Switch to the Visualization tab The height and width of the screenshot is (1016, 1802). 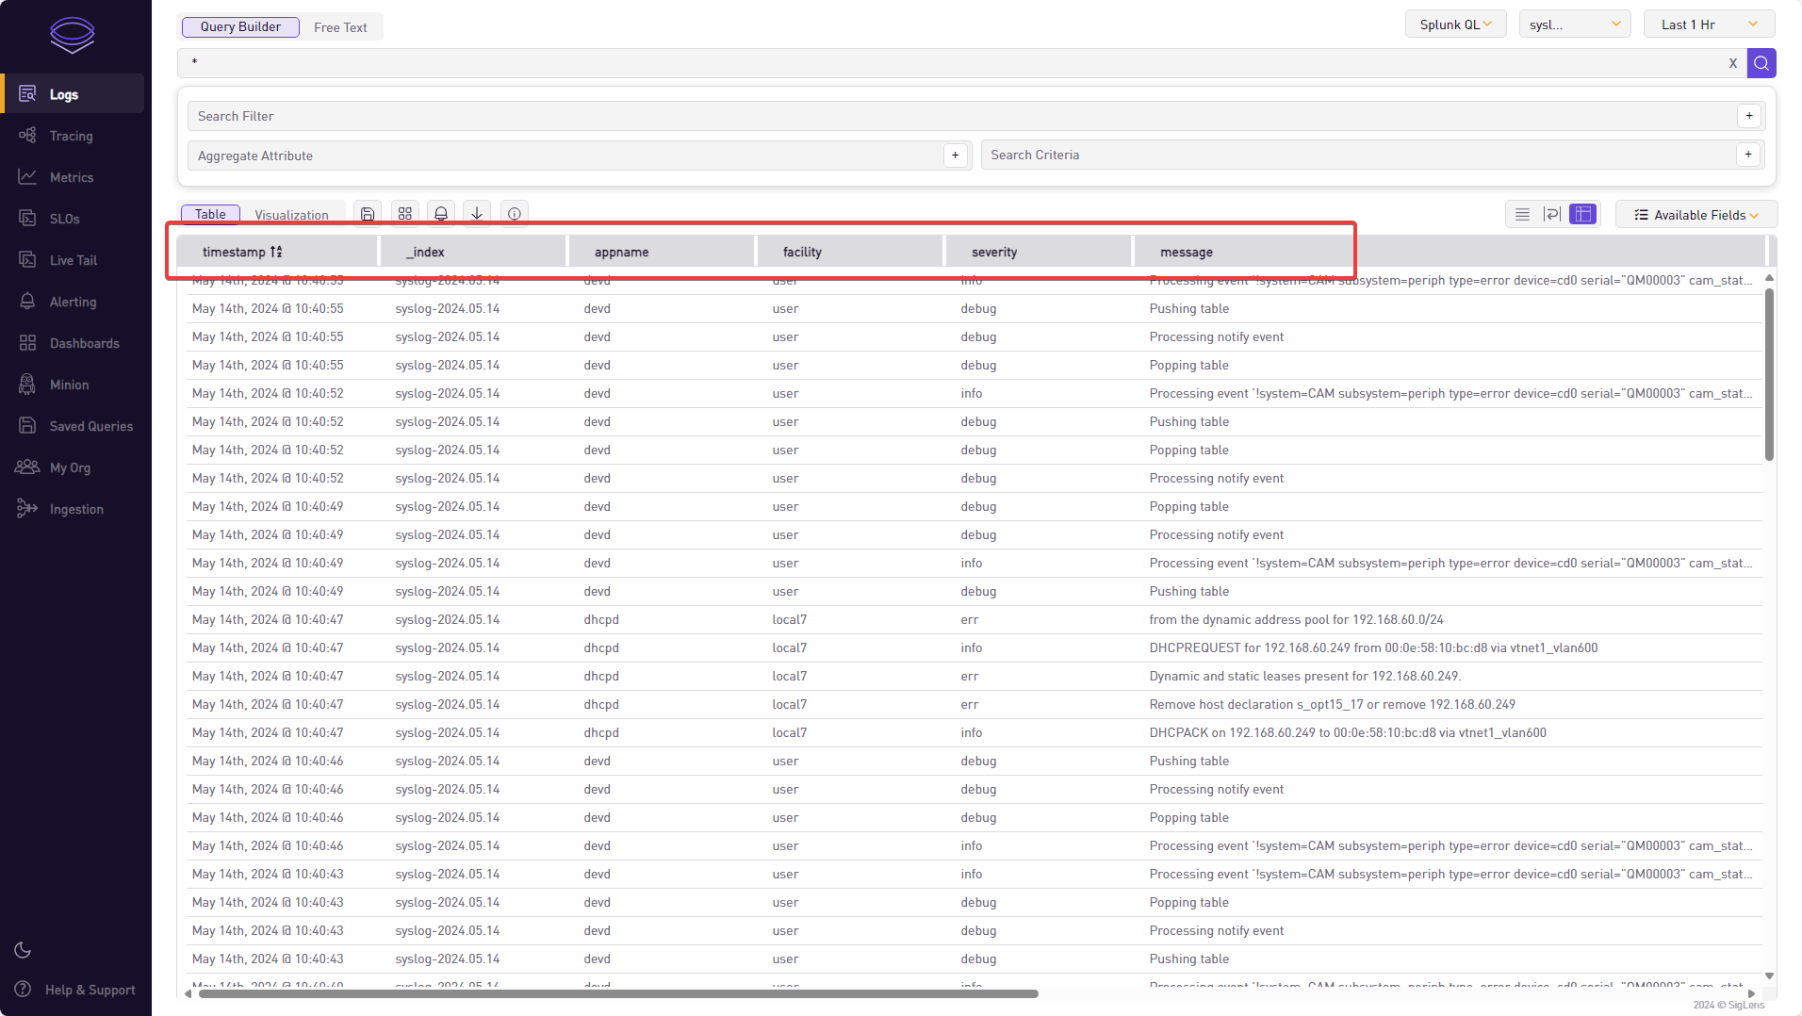point(291,215)
